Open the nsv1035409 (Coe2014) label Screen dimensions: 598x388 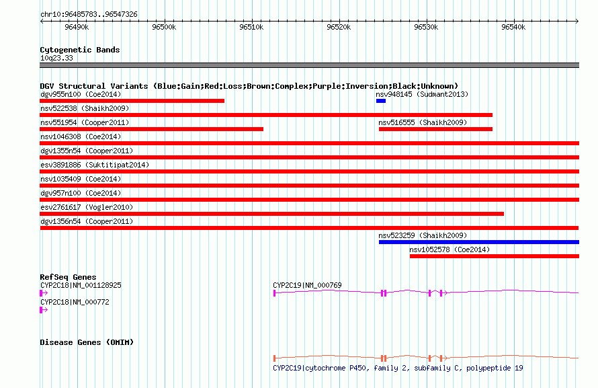coord(81,179)
